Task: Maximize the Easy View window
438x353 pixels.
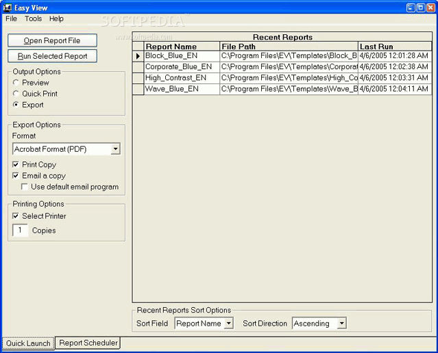Action: [x=421, y=8]
